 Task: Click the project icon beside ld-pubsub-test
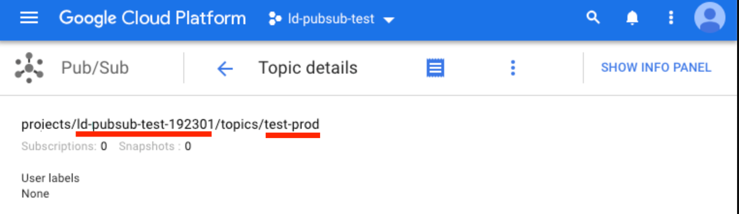point(275,19)
